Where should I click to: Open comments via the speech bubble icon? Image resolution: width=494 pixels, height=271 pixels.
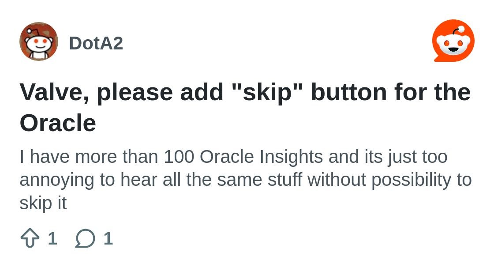pos(85,238)
